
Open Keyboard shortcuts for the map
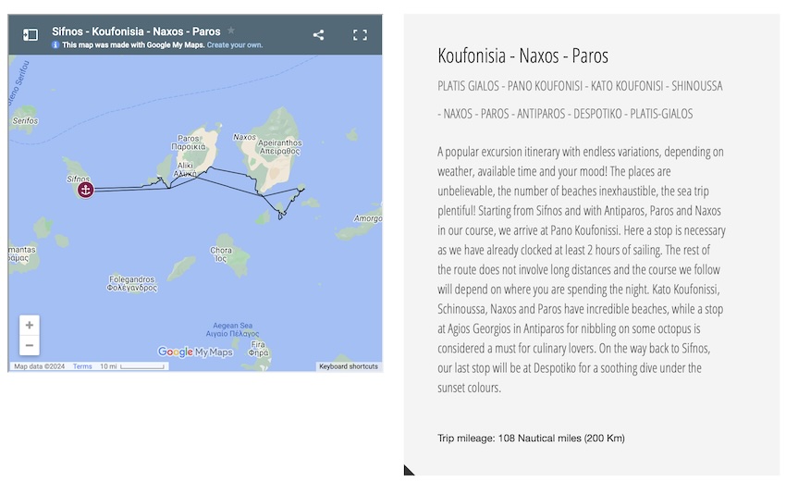[349, 366]
